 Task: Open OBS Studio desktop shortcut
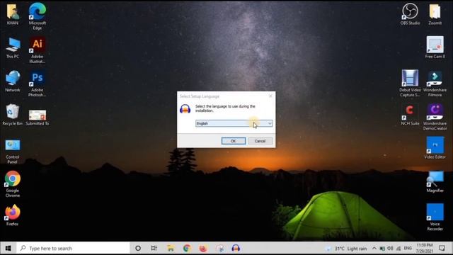point(410,14)
